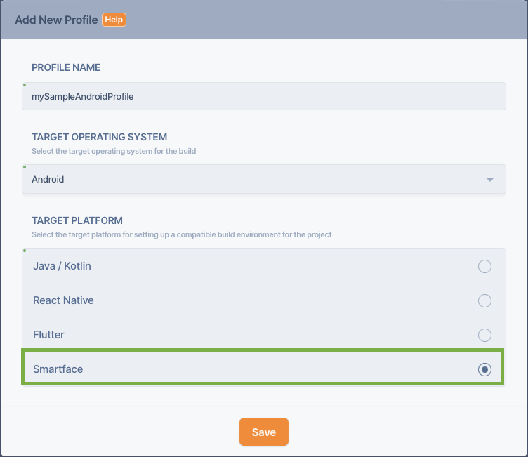Open the Android operating system dropdown
This screenshot has width=528, height=457.
264,179
